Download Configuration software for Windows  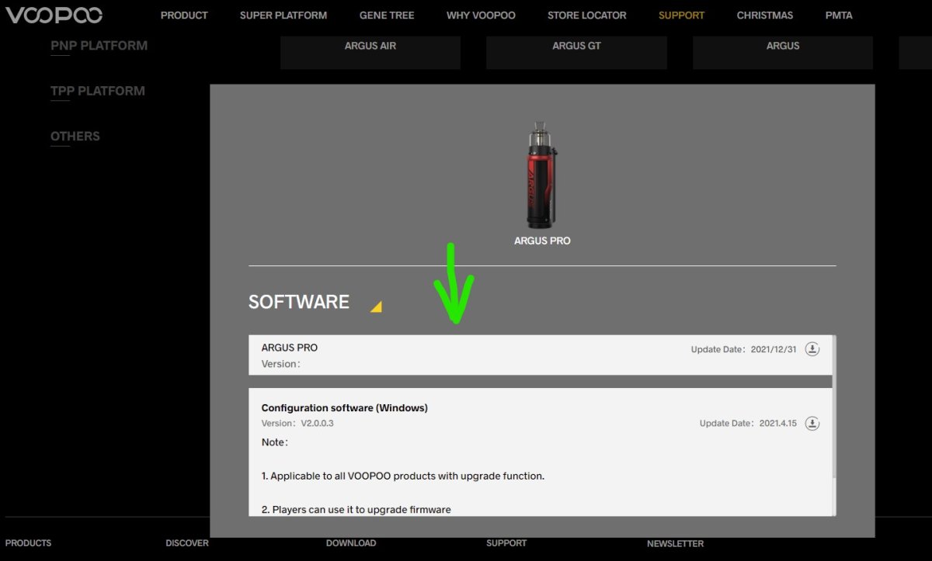812,424
